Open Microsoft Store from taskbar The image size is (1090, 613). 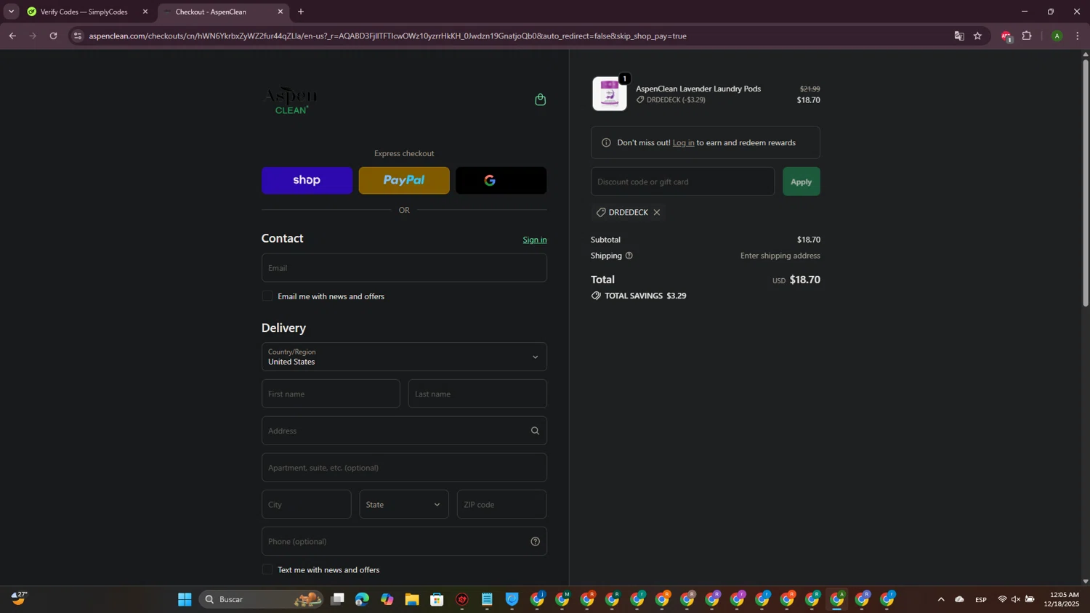(x=437, y=599)
